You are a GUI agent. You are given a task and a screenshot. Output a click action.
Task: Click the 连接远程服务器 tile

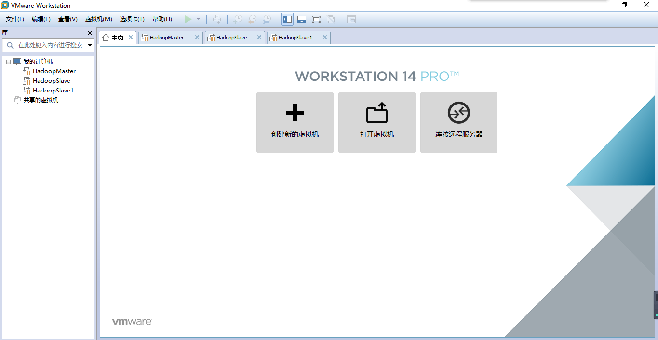click(x=459, y=122)
